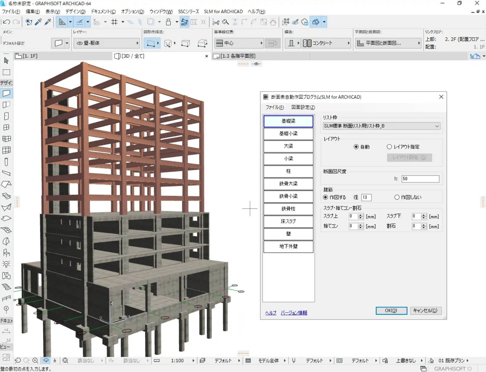This screenshot has height=372, width=486.
Task: Select the Column tool in toolbox
Action: [6, 162]
